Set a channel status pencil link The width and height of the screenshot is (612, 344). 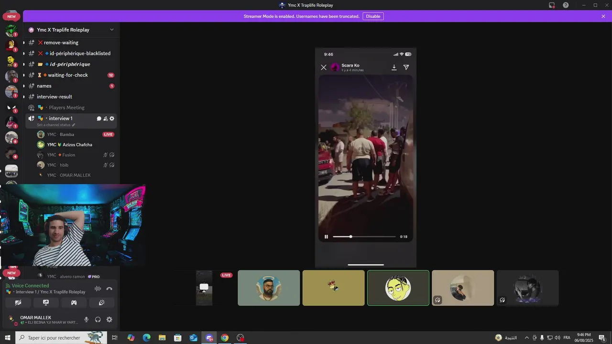[56, 125]
